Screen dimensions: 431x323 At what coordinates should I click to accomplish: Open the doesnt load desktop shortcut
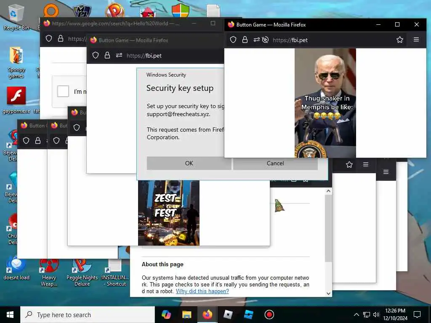pyautogui.click(x=16, y=269)
